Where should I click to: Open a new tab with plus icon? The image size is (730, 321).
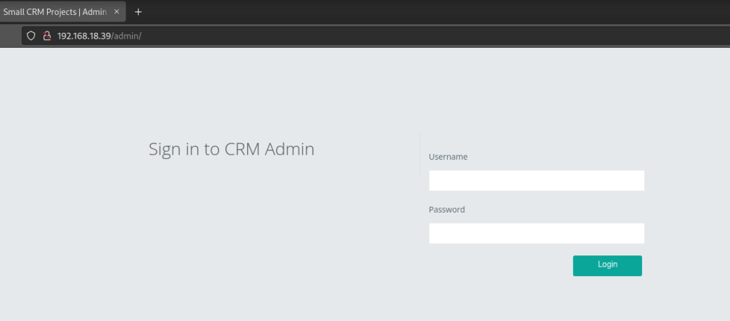[x=139, y=11]
